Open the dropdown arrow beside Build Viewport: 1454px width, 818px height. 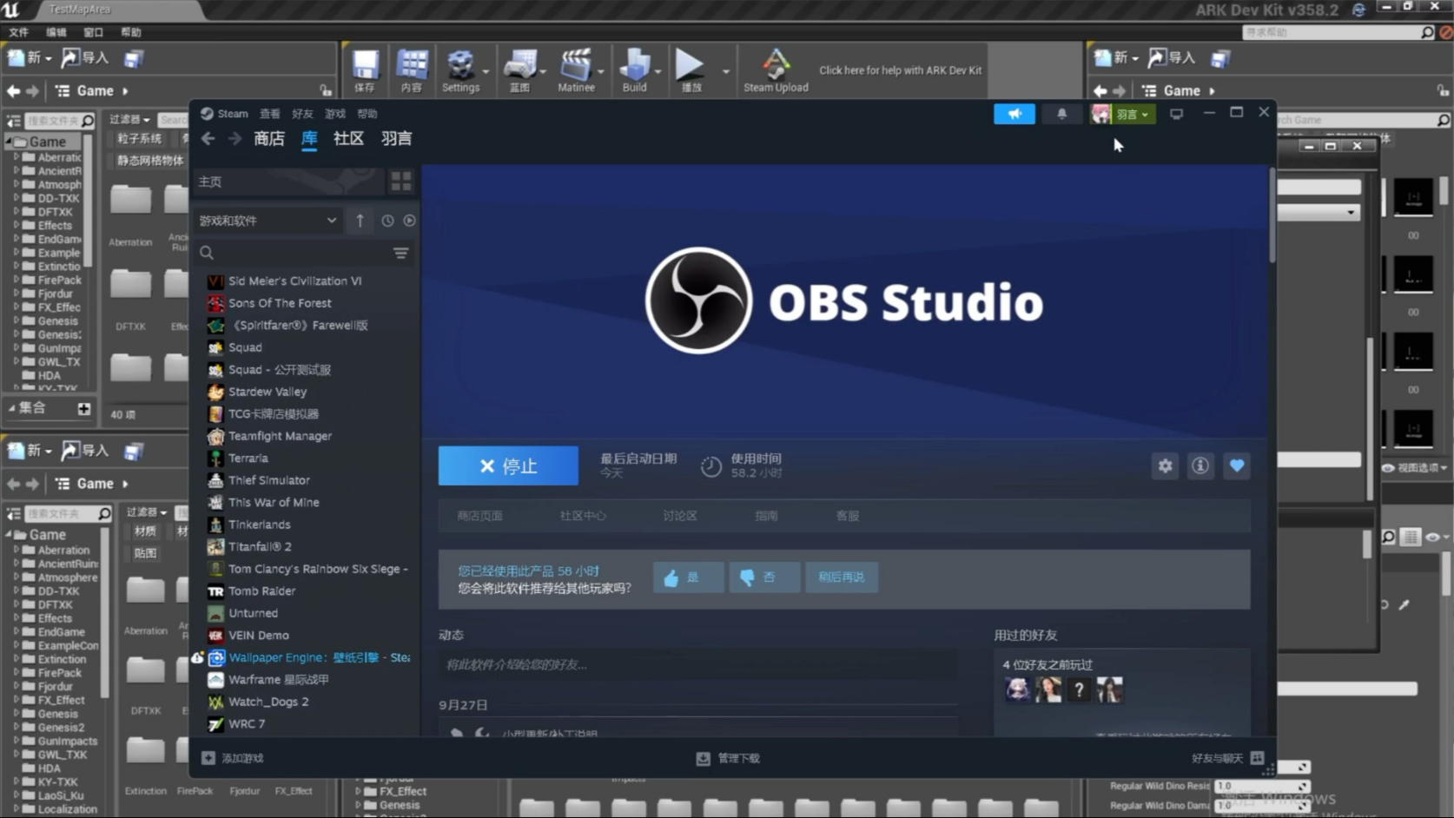658,71
